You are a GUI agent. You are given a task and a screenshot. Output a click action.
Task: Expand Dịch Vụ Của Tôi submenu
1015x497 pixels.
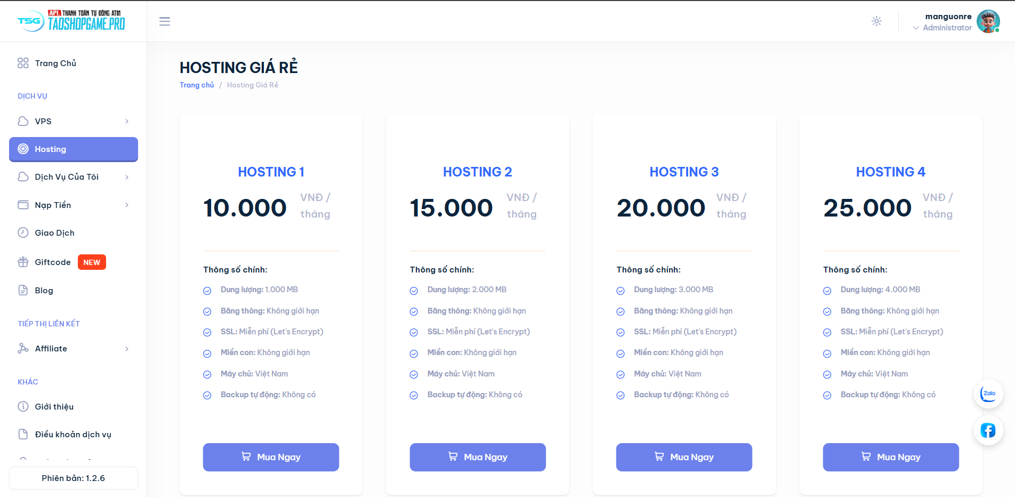[x=127, y=177]
